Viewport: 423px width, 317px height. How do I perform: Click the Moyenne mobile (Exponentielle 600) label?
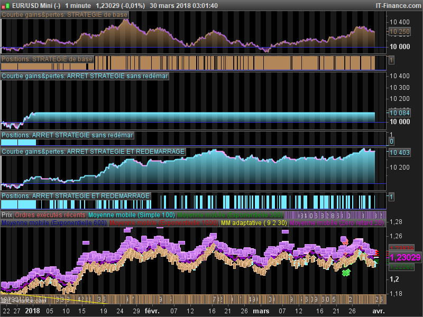point(54,223)
